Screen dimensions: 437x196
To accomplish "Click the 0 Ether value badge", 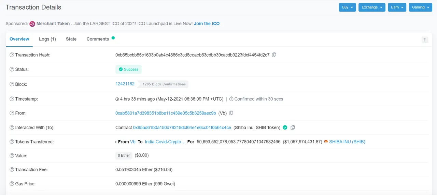I will pyautogui.click(x=124, y=155).
